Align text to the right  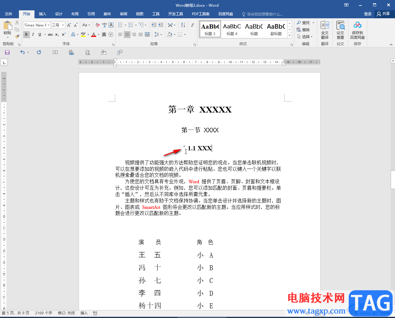(x=134, y=34)
